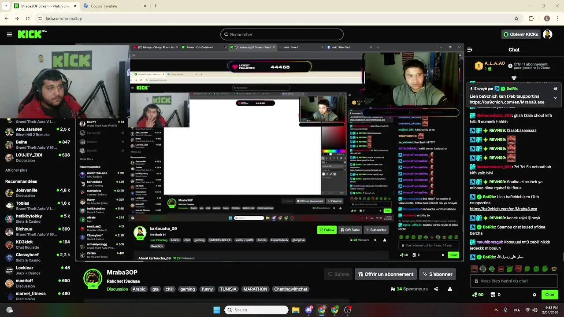Open the user avatar in the header
Viewport: 564px width, 317px height.
click(547, 34)
